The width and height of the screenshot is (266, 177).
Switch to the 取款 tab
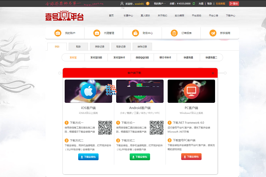[78, 47]
